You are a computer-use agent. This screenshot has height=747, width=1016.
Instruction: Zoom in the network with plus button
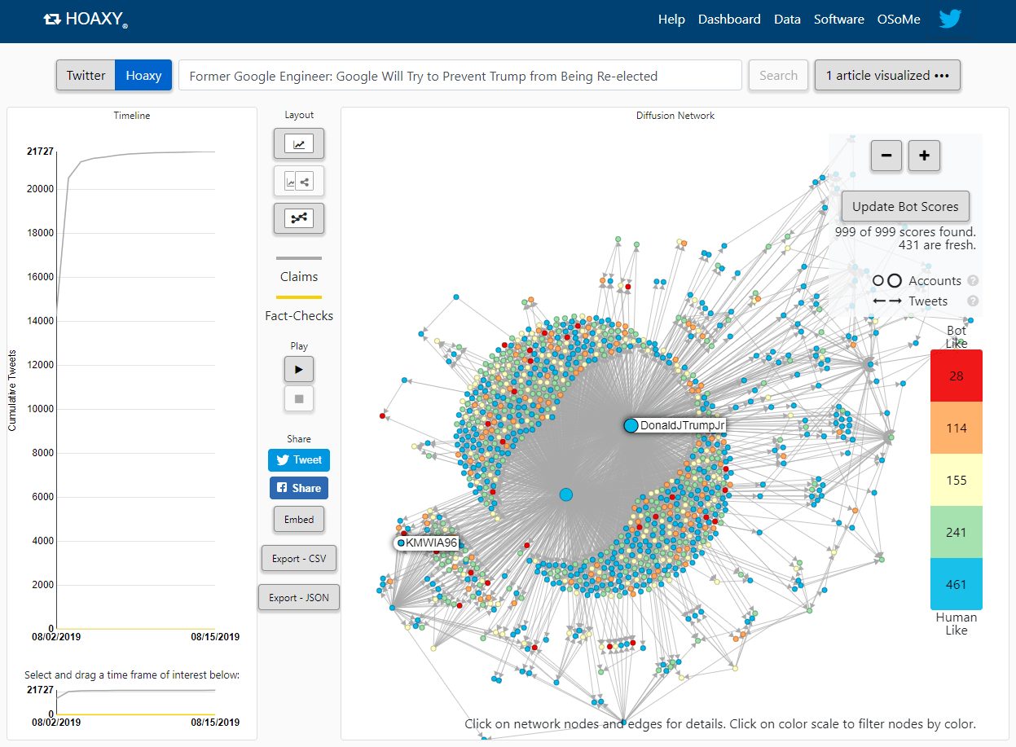(x=924, y=156)
